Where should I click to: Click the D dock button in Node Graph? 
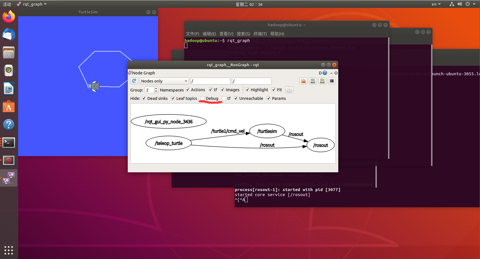(320, 73)
